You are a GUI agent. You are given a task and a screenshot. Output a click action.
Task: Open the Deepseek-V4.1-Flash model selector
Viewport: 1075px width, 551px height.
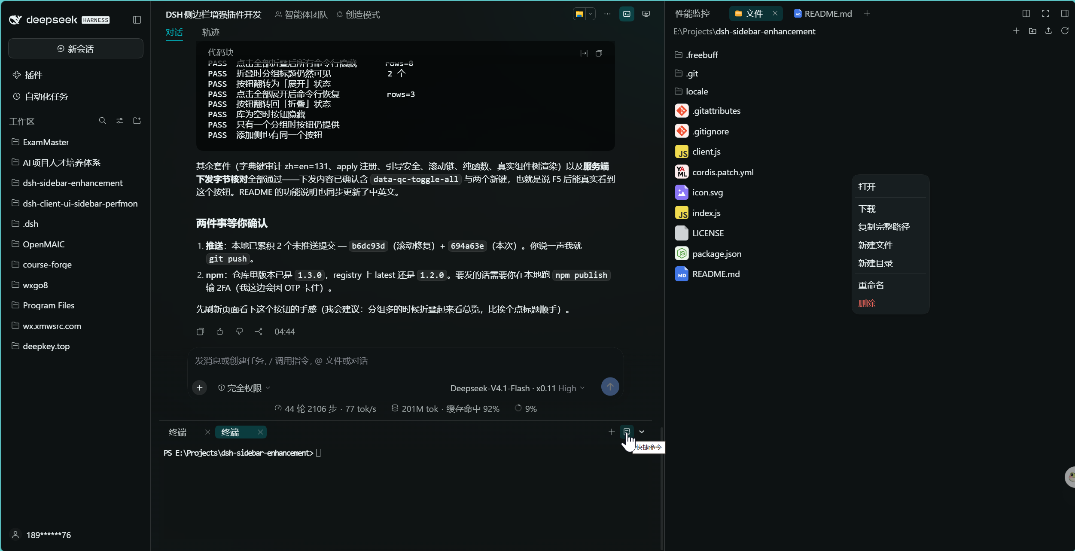518,388
